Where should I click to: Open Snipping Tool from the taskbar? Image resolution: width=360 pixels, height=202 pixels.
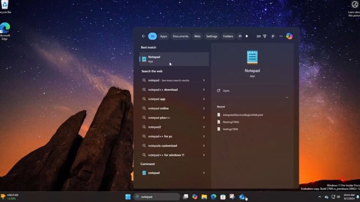point(232,197)
